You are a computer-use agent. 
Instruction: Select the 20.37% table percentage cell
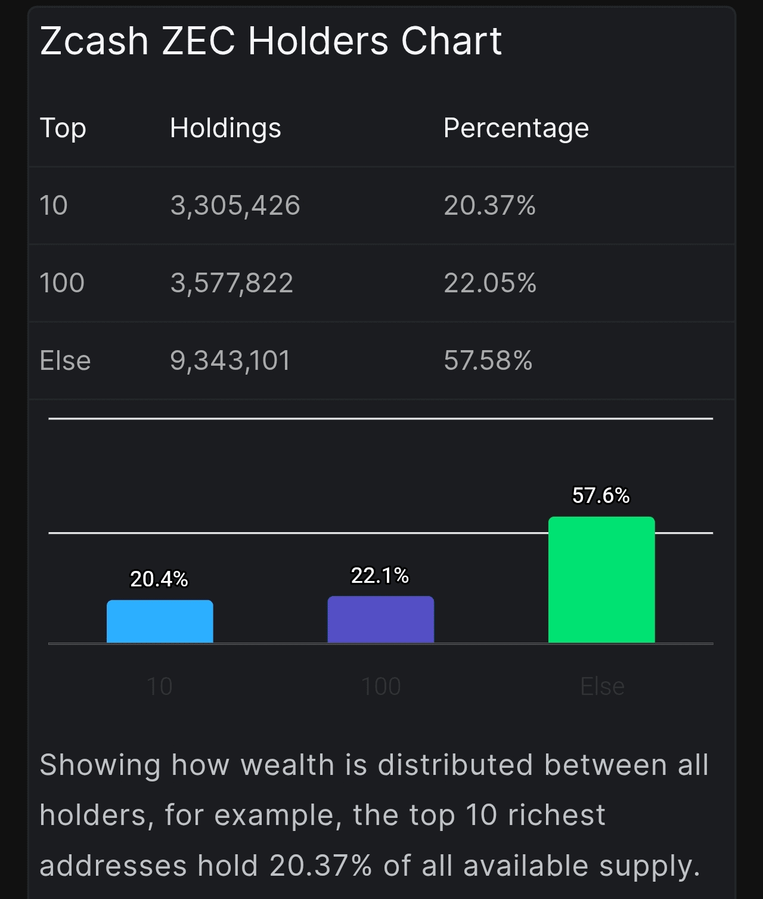point(489,206)
